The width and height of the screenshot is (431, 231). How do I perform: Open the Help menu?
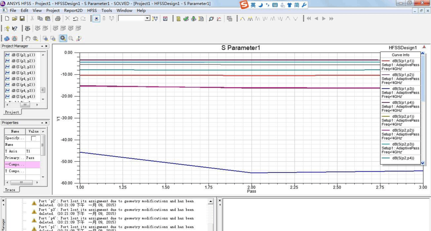[x=141, y=11]
